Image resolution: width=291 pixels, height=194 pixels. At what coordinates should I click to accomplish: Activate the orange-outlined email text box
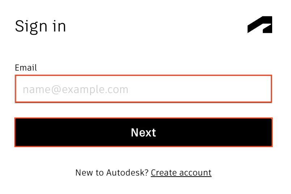pyautogui.click(x=143, y=89)
